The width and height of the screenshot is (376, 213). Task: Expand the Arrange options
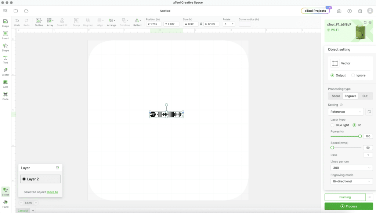coord(115,20)
